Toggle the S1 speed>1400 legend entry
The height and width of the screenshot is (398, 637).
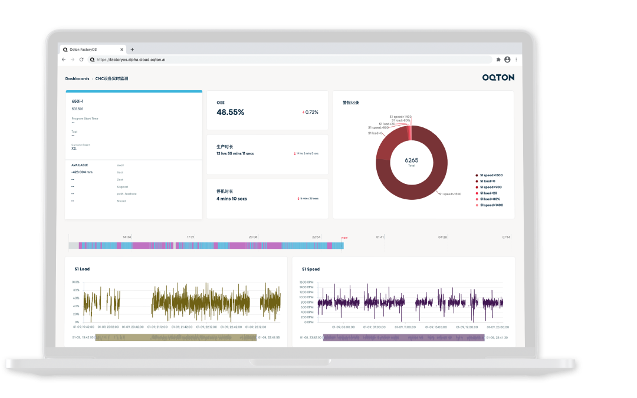(x=489, y=205)
